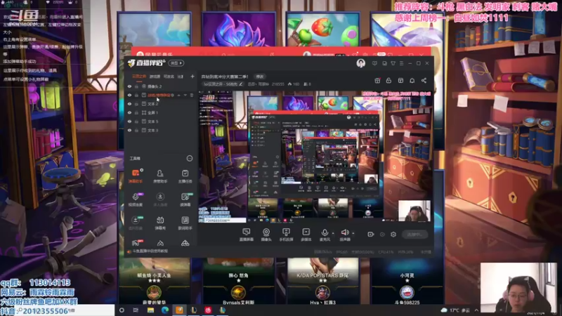Switch to the second scene tab
Viewport: 562px width, 316px height.
(x=155, y=77)
